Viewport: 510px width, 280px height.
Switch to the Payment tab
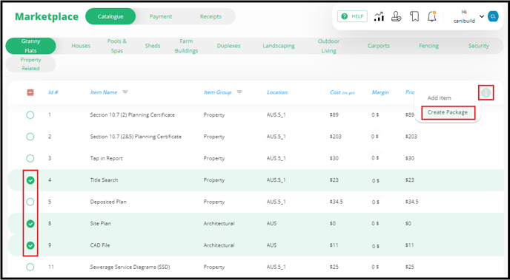(x=161, y=16)
